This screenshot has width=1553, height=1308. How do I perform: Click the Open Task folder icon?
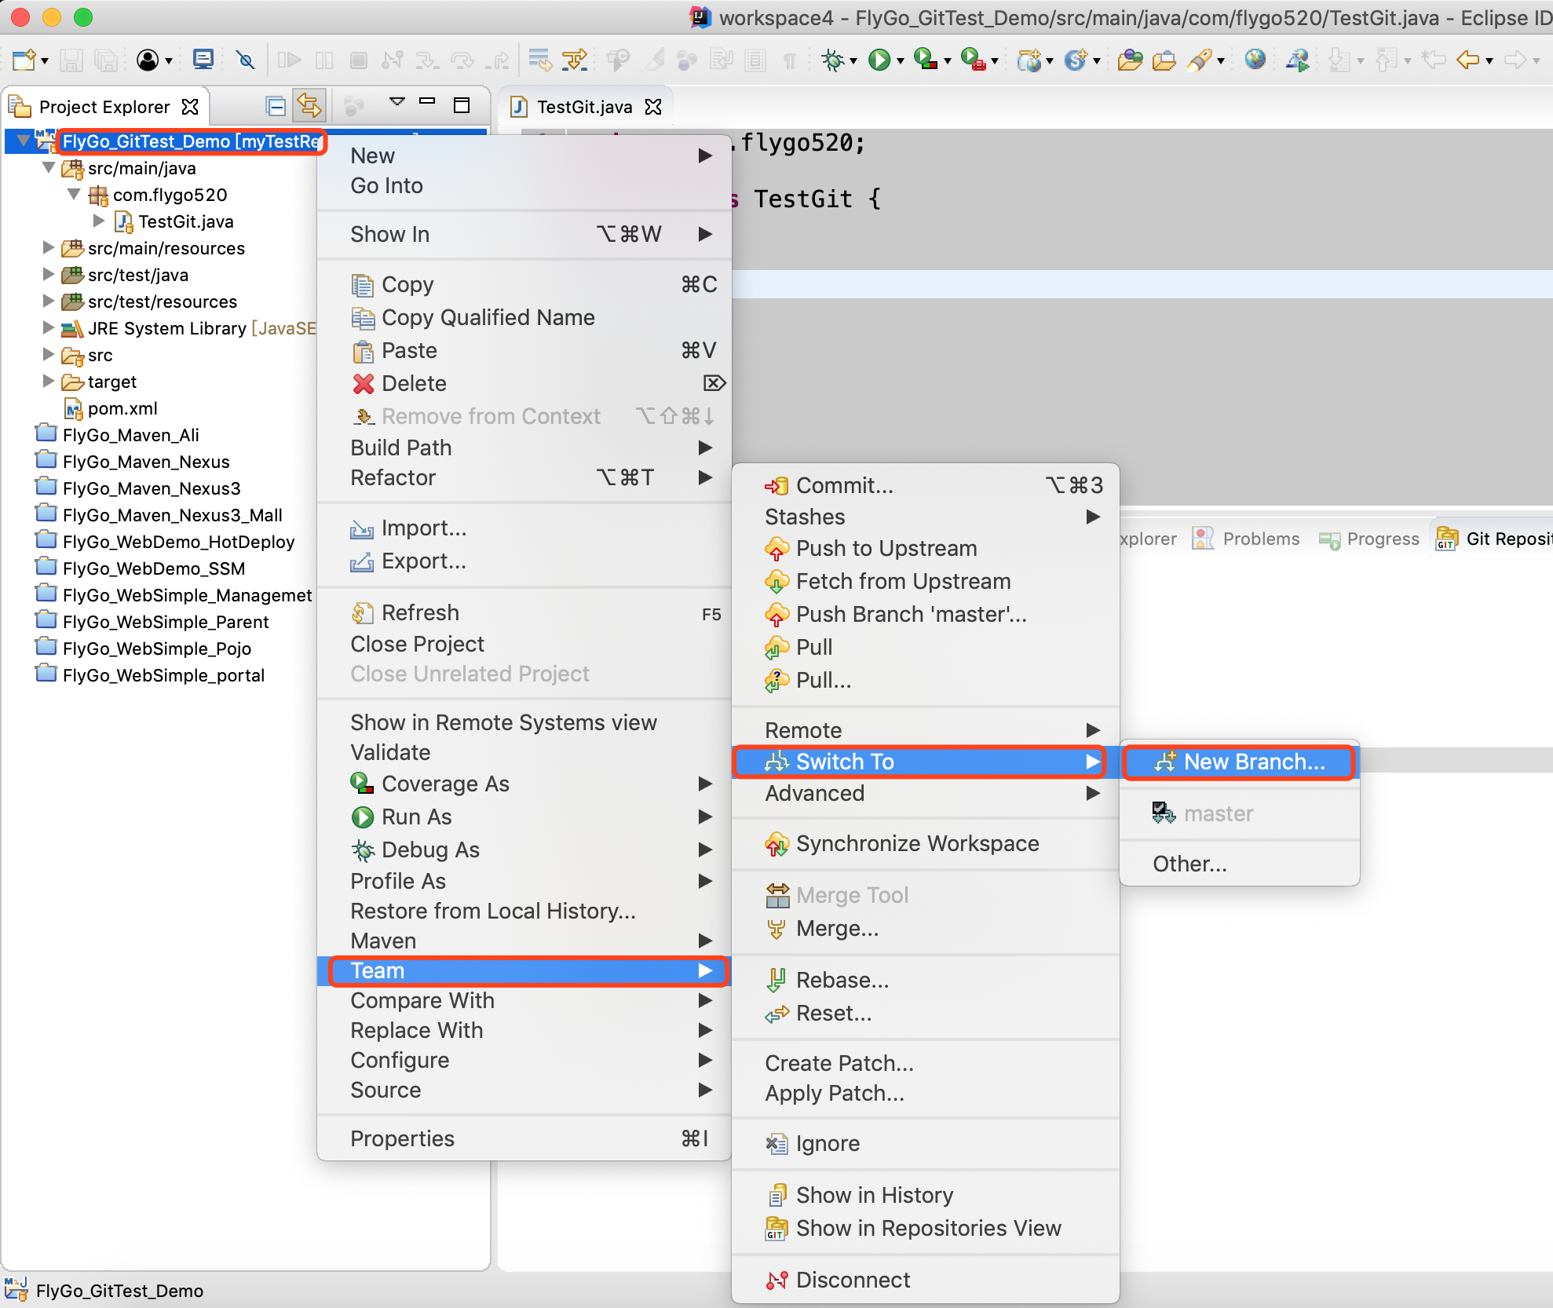pos(1163,60)
